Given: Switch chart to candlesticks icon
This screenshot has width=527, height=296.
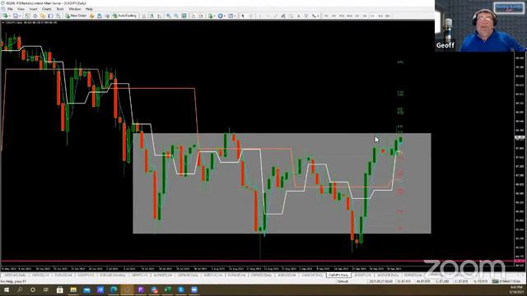Looking at the screenshot, I should click(x=152, y=16).
